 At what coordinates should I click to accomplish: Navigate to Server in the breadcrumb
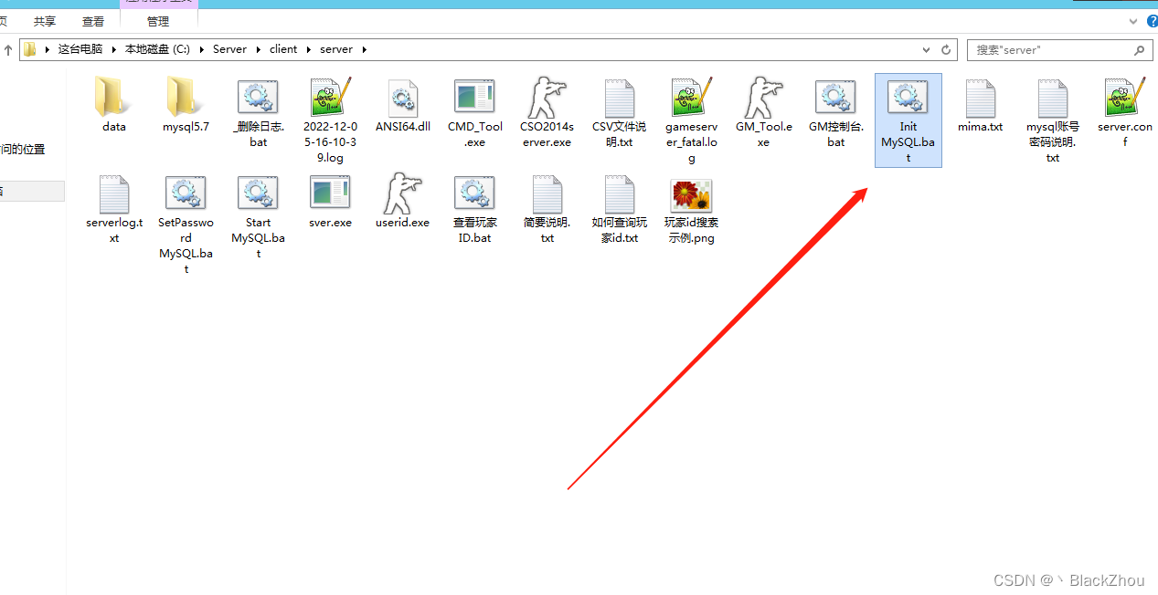229,49
